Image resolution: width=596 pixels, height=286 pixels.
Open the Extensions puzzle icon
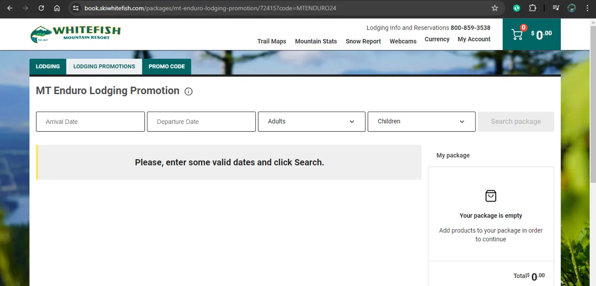coord(532,8)
